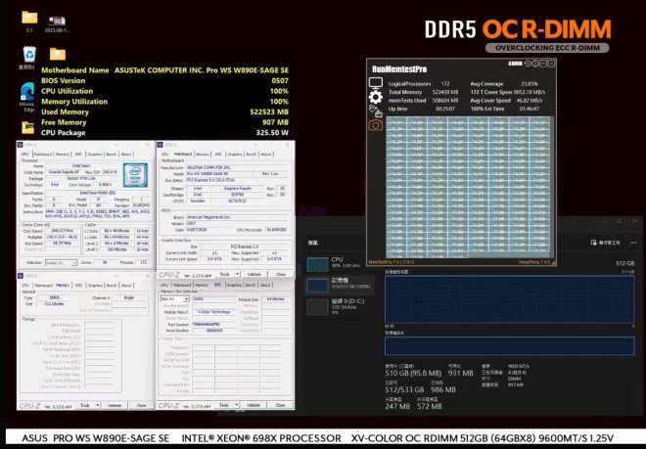Click CPU-Z app icon in Processor window title bar
This screenshot has width=646, height=449.
[21, 145]
